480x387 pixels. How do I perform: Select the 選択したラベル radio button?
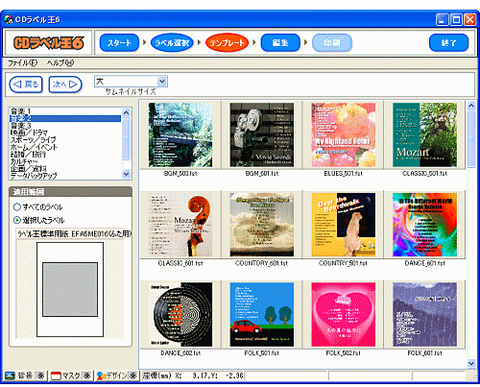pyautogui.click(x=17, y=220)
